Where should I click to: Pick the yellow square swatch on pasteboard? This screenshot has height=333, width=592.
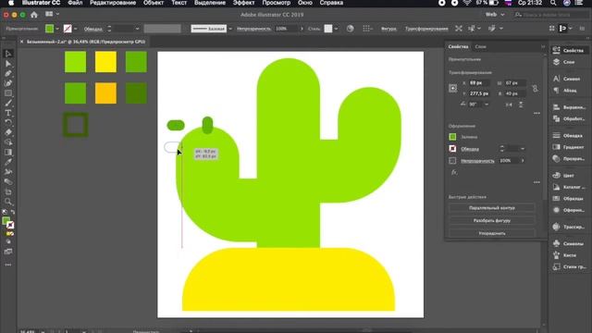[x=105, y=62]
